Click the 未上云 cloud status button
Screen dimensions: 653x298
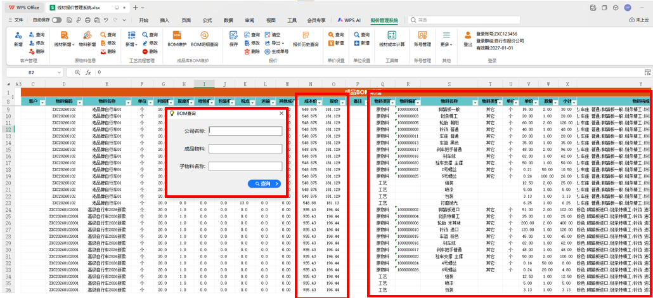pos(640,20)
